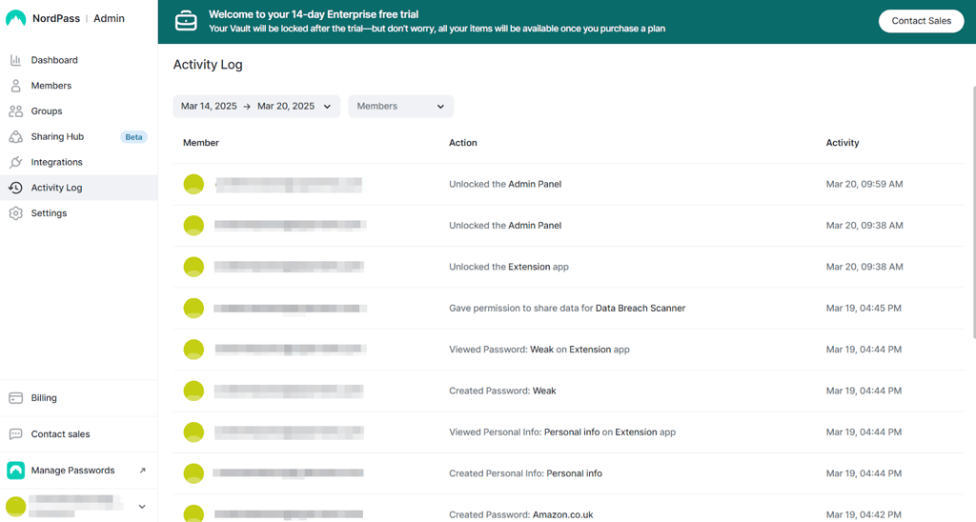Click the Activity Log page heading
The image size is (976, 522).
(x=208, y=65)
